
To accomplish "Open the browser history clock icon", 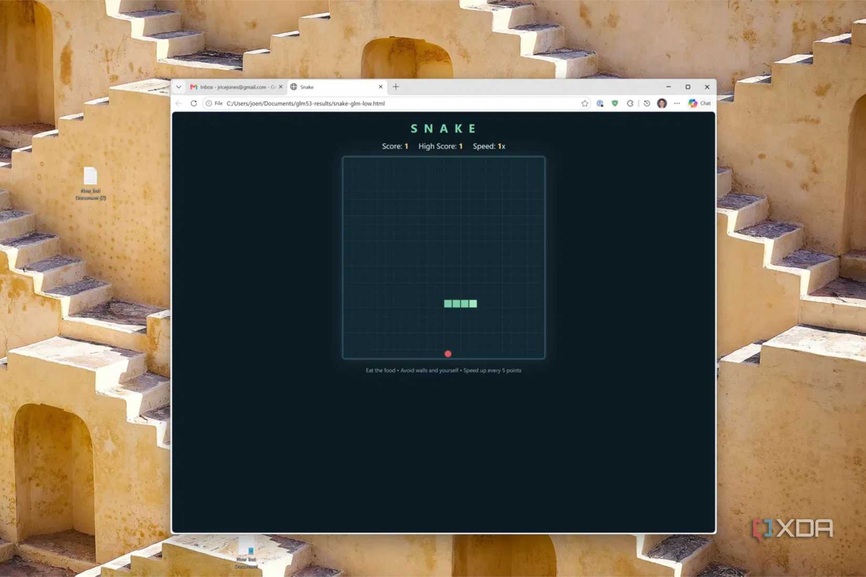I will (647, 103).
